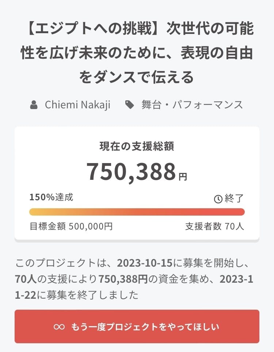
Task: Click the author person icon
Action: tap(34, 105)
